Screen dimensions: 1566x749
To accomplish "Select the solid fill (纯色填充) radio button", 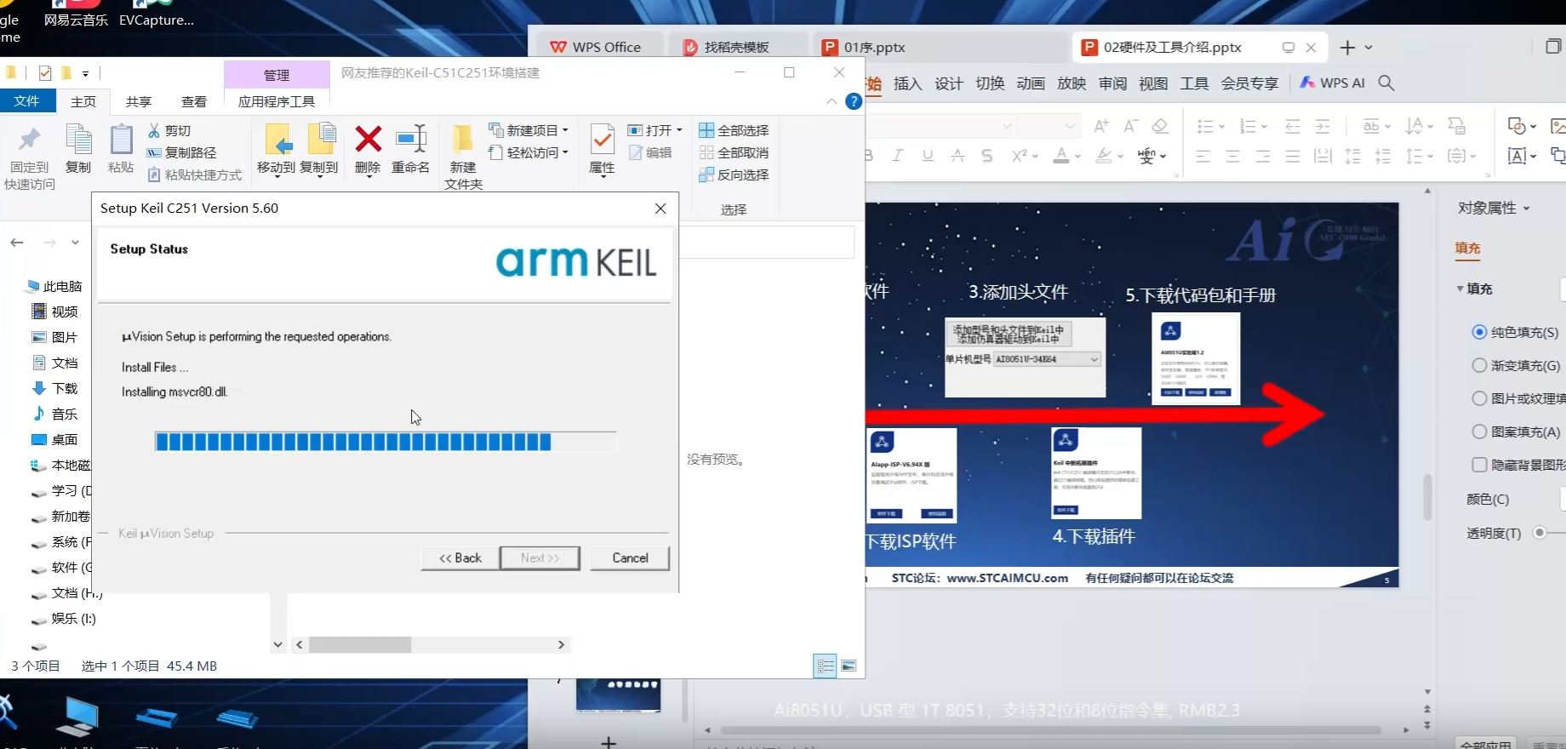I will coord(1479,332).
